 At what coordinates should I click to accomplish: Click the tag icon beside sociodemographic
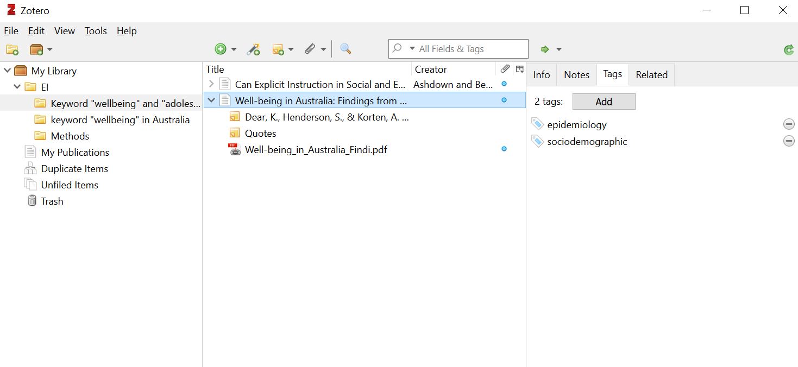point(537,141)
